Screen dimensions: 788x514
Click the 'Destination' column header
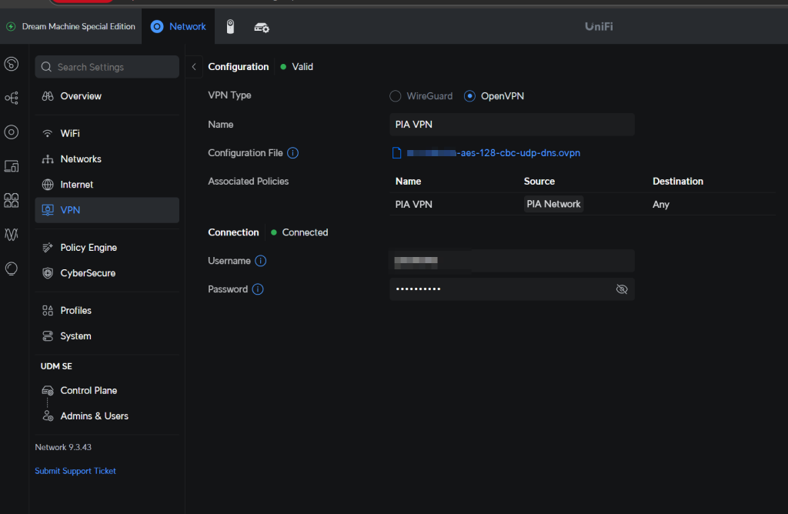tap(678, 182)
